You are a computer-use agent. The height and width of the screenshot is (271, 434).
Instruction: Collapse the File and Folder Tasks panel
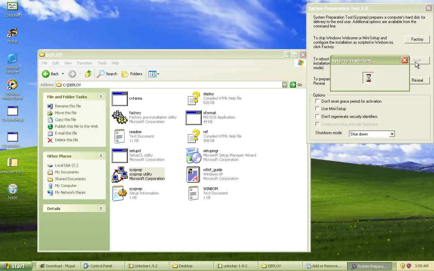point(101,97)
